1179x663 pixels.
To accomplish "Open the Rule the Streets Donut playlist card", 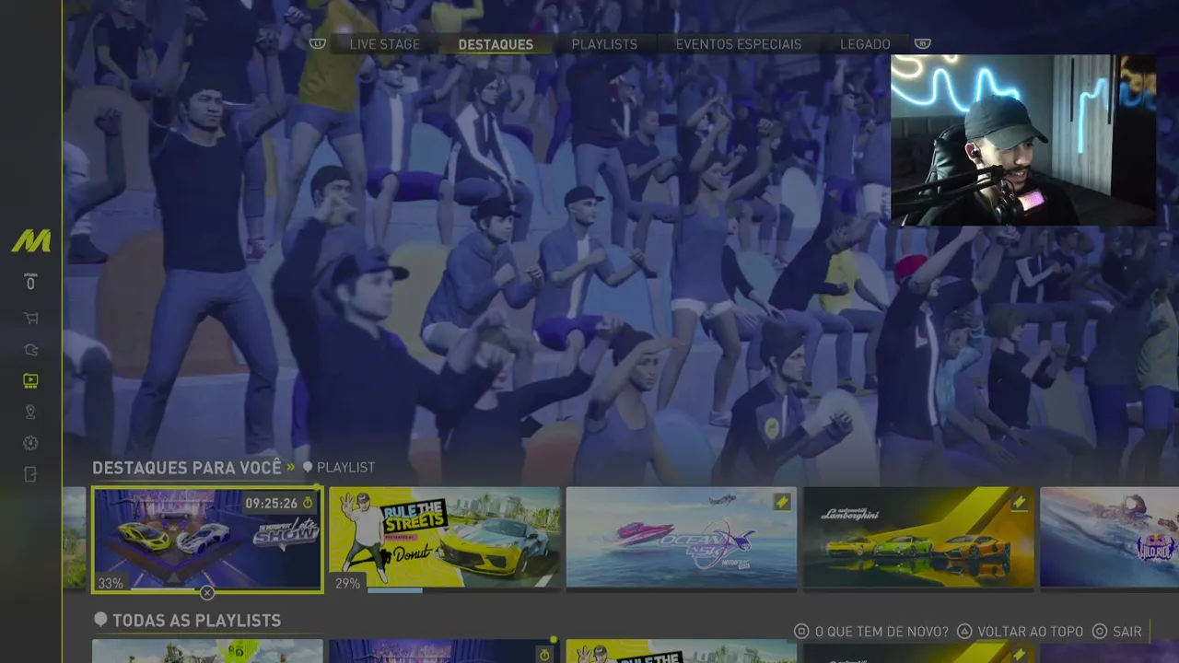I will [x=444, y=538].
